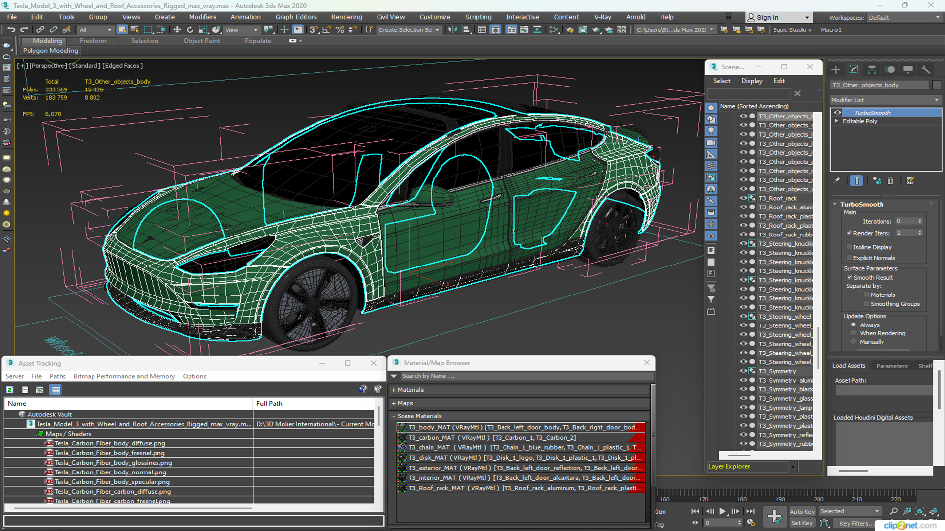
Task: Open the Create tab in Command Panel
Action: tap(836, 70)
